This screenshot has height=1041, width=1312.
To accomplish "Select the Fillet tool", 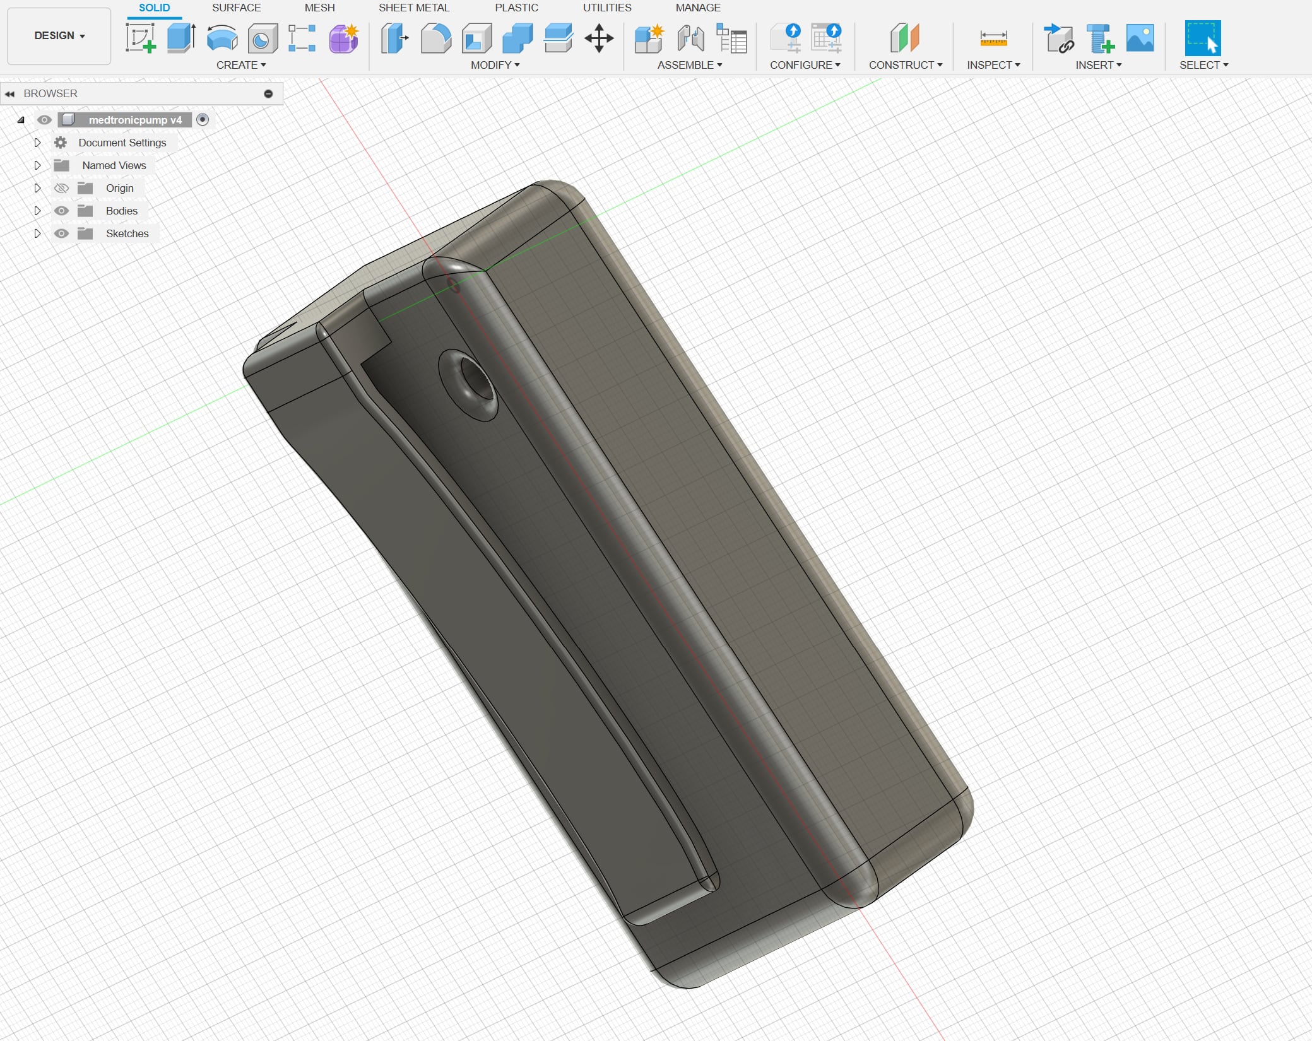I will coord(435,38).
